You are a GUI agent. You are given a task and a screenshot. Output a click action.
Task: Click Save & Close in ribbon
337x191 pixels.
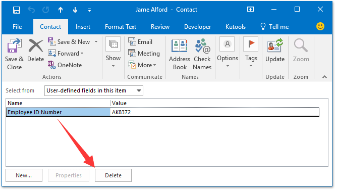pos(14,54)
